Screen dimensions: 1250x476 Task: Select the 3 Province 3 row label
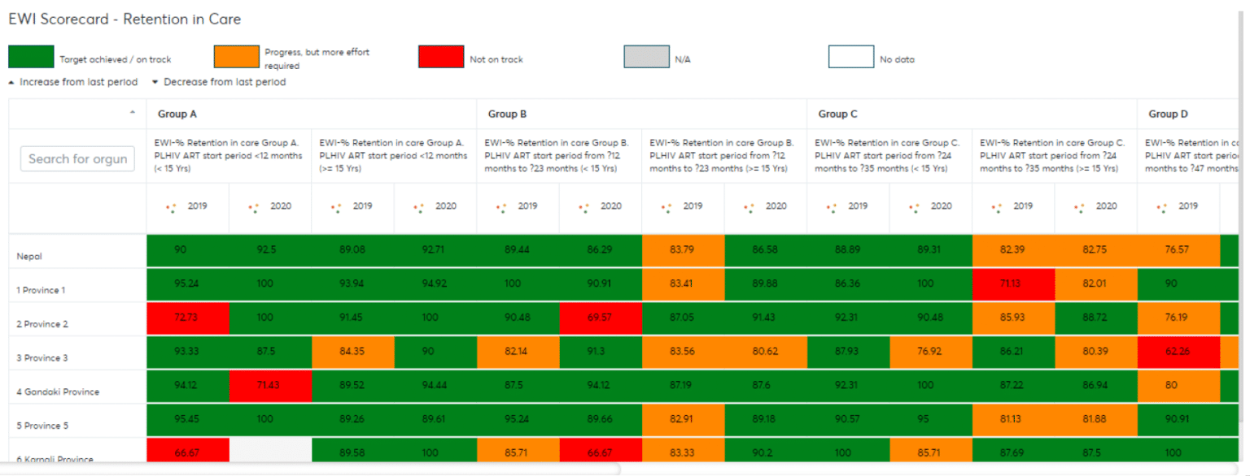pyautogui.click(x=44, y=357)
